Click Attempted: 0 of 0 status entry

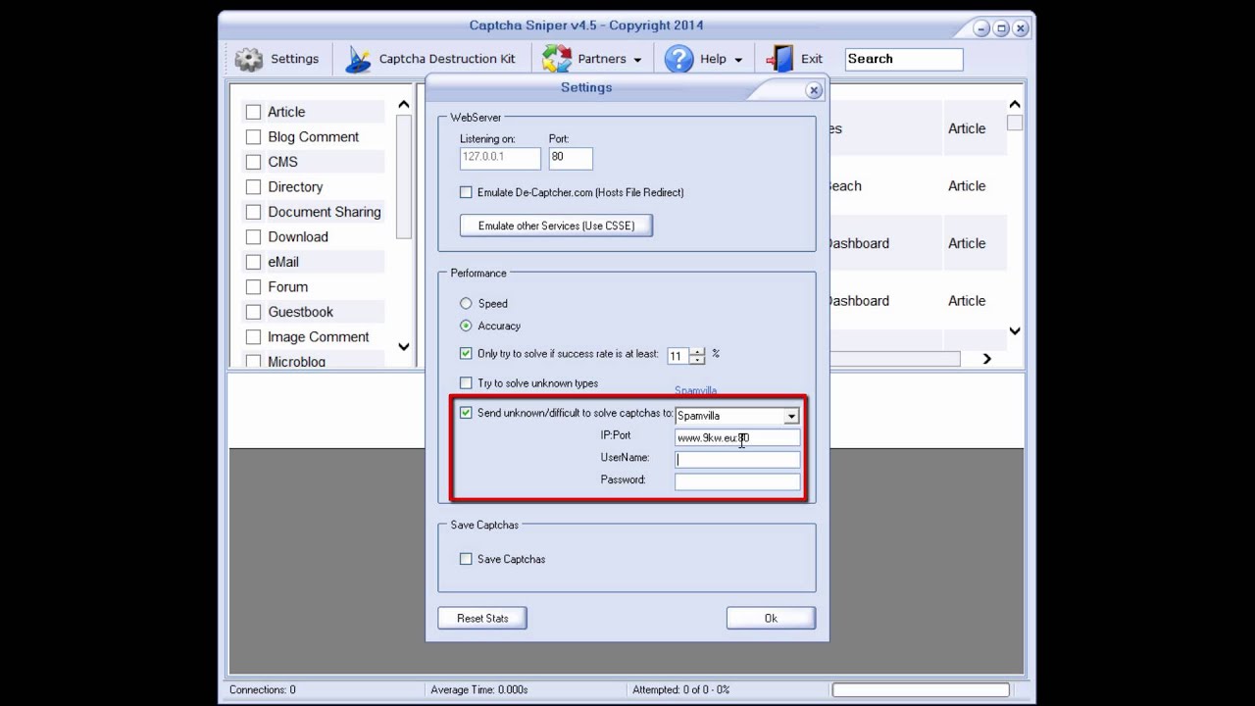click(x=681, y=690)
